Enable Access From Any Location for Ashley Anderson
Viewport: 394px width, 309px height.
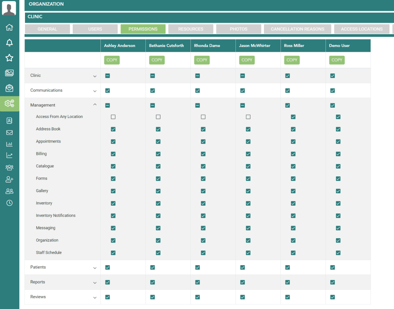pos(113,117)
